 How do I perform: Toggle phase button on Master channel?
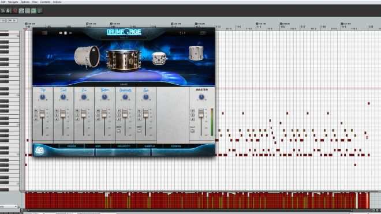point(193,119)
